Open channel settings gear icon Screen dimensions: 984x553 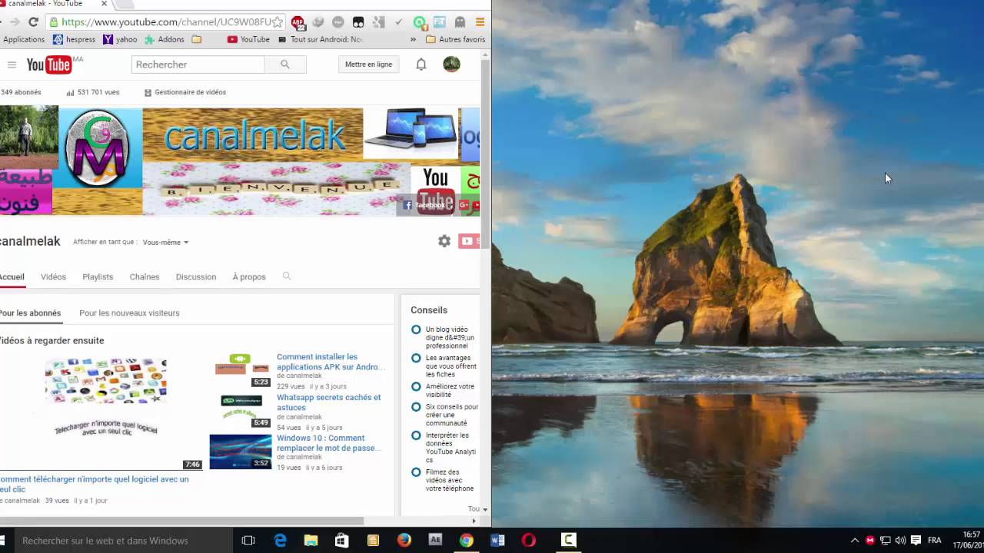[x=444, y=241]
